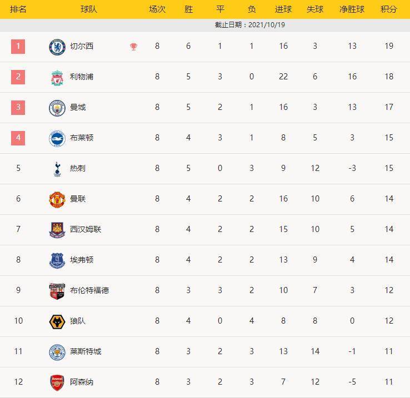Open the 莱斯特城 team name
The height and width of the screenshot is (398, 410).
point(85,351)
